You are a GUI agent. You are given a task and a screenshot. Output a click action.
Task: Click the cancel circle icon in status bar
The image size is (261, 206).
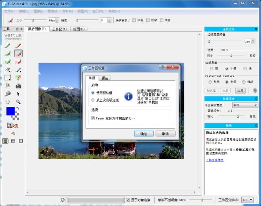pyautogui.click(x=63, y=200)
